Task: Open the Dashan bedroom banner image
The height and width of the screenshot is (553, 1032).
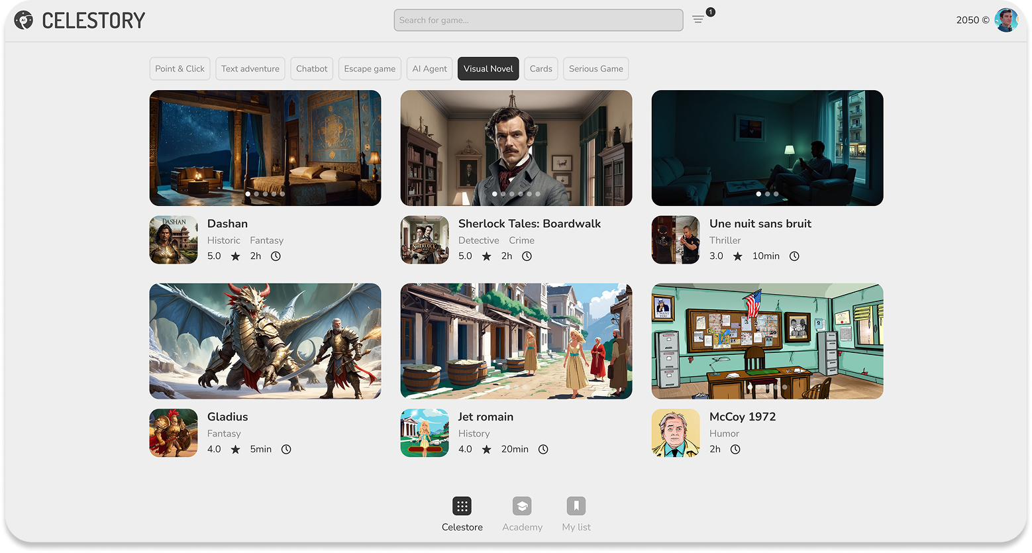Action: coord(265,148)
